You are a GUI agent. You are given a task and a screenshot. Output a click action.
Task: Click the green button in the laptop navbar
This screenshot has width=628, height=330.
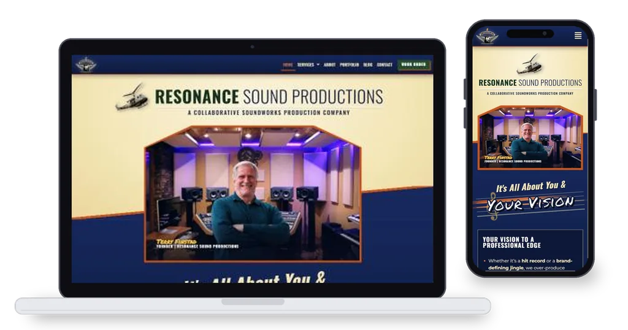pos(414,64)
